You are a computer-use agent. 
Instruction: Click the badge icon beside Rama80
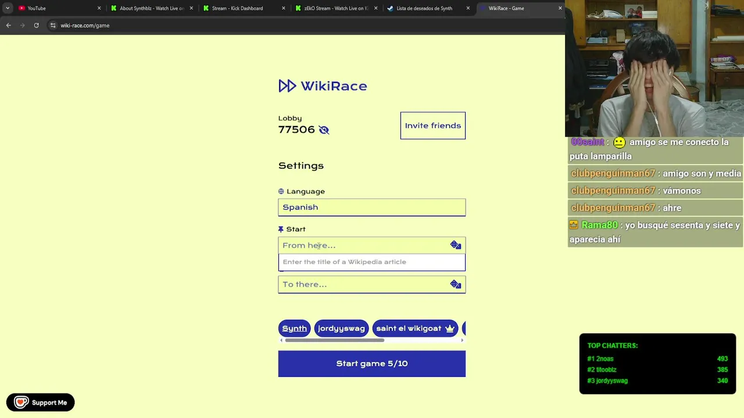[x=574, y=225]
